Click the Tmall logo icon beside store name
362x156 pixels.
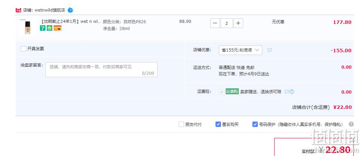click(18, 10)
